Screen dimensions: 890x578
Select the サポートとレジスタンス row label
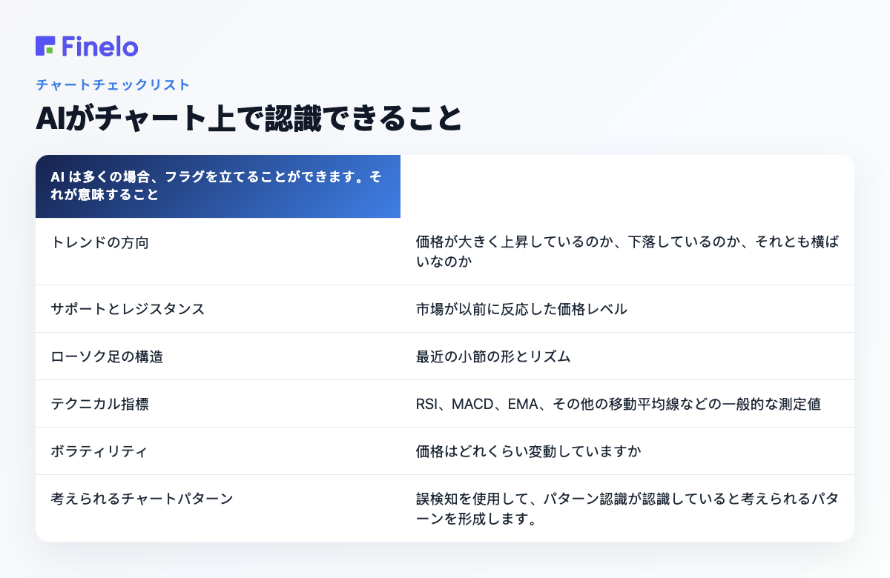128,309
